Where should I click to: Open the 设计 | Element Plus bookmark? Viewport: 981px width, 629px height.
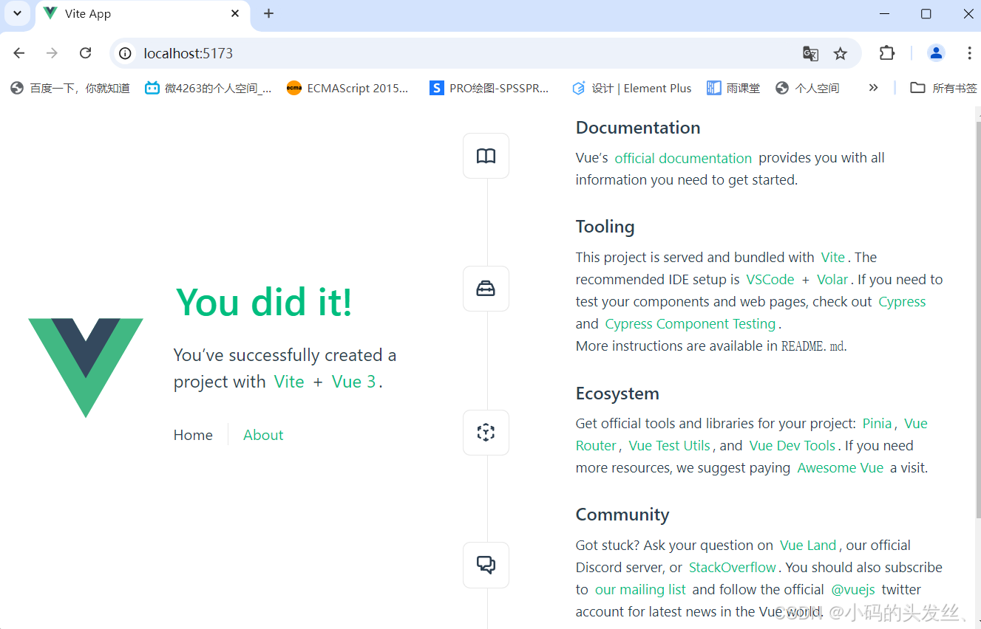(631, 88)
